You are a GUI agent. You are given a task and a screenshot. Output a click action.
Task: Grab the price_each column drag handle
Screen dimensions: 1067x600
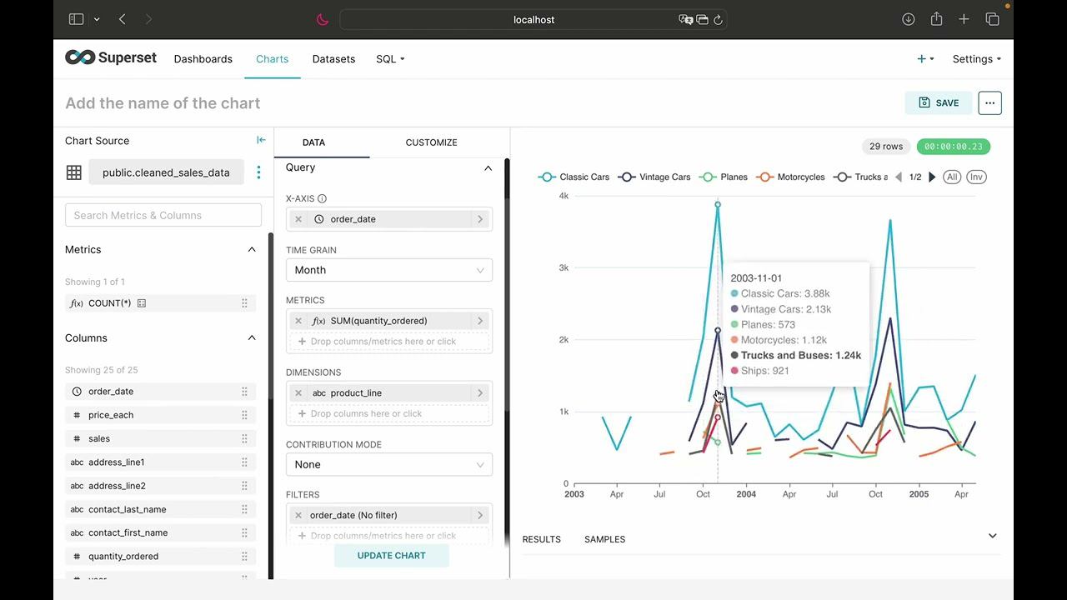pos(244,415)
